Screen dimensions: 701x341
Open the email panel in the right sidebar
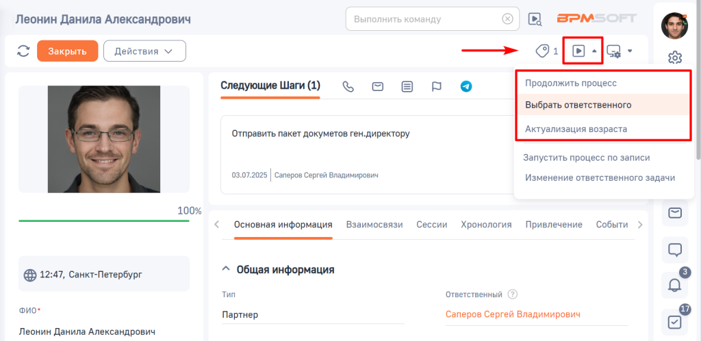pos(674,213)
